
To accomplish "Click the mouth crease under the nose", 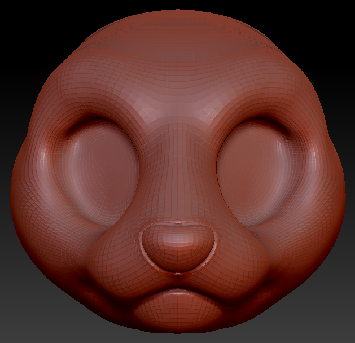I will point(178,292).
